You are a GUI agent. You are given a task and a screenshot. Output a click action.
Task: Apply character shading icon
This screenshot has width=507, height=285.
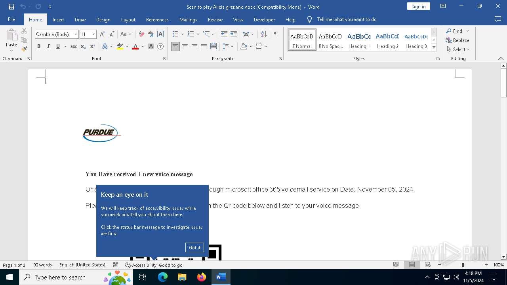click(151, 46)
